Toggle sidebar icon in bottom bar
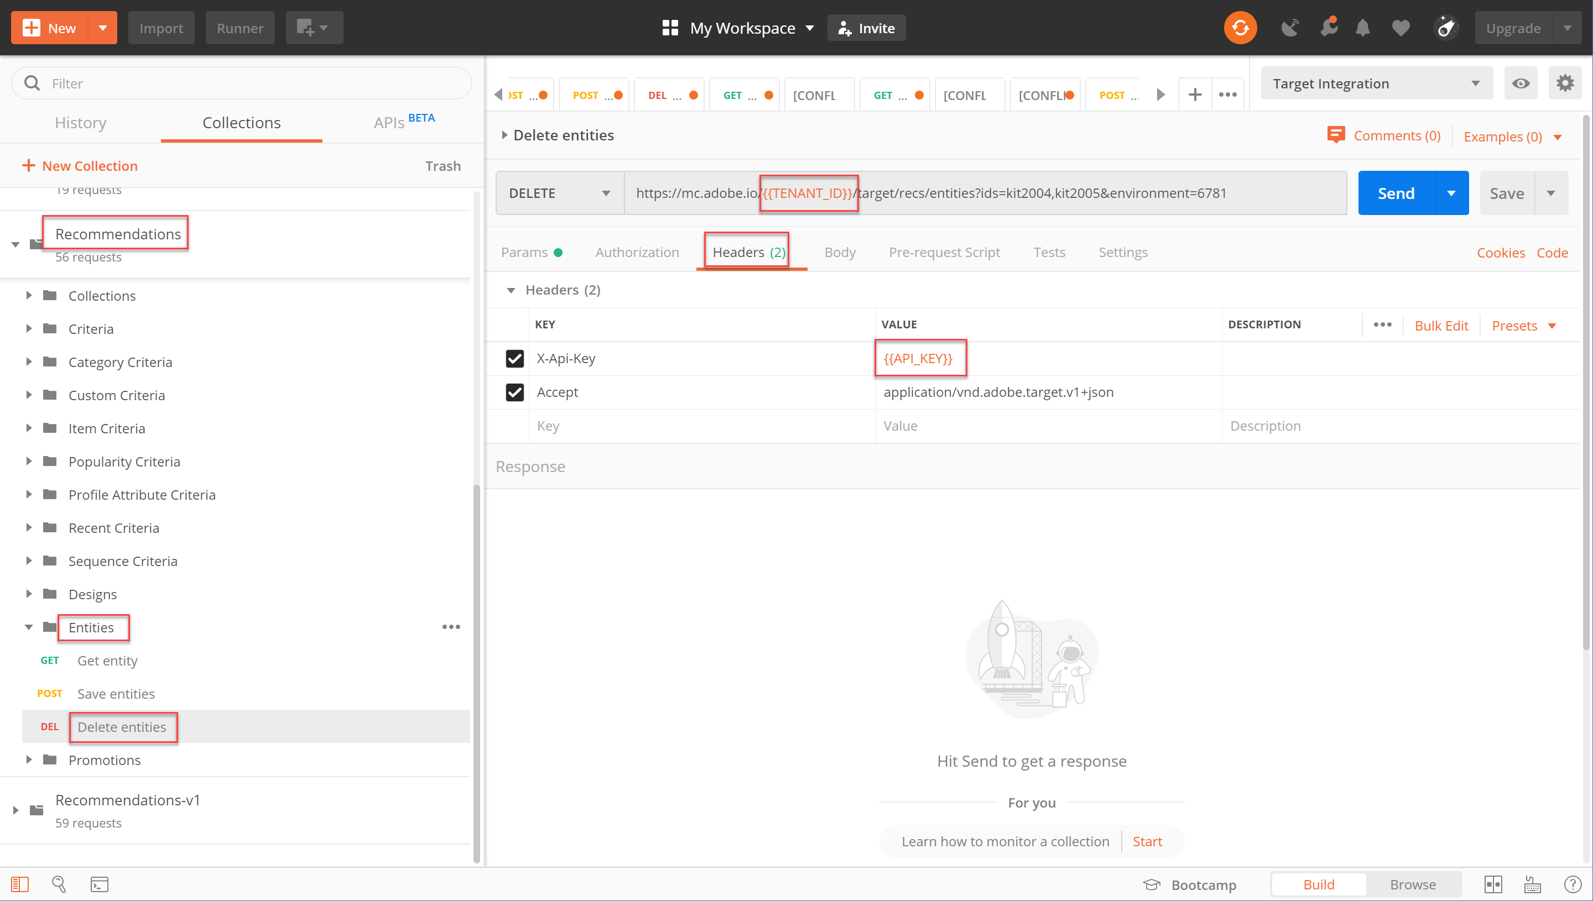Screen dimensions: 1593x901 [20, 884]
